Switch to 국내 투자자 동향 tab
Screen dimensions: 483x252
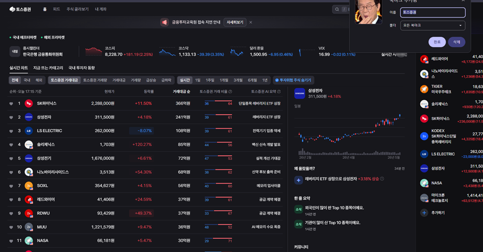(81, 68)
